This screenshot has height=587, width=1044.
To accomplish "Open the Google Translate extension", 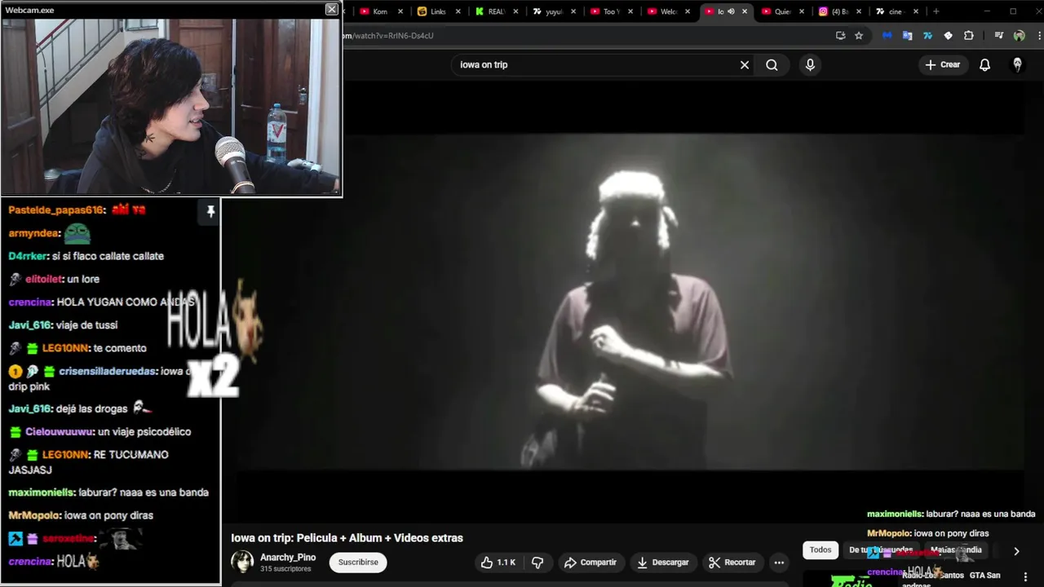I will coord(907,36).
